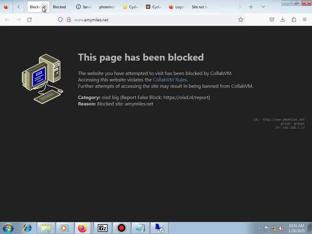
Task: Click the URL http://www.amymiles.net debug text
Action: (279, 119)
